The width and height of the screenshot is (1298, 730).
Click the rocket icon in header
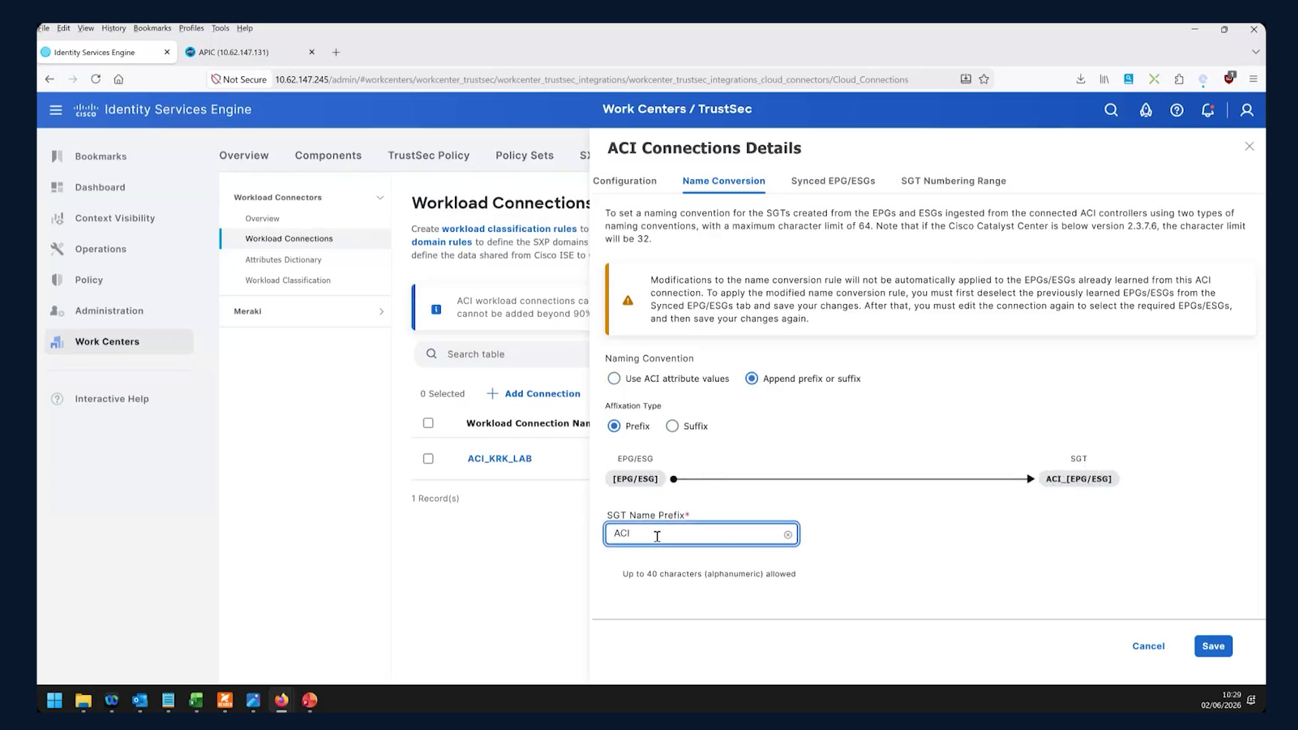(1145, 110)
